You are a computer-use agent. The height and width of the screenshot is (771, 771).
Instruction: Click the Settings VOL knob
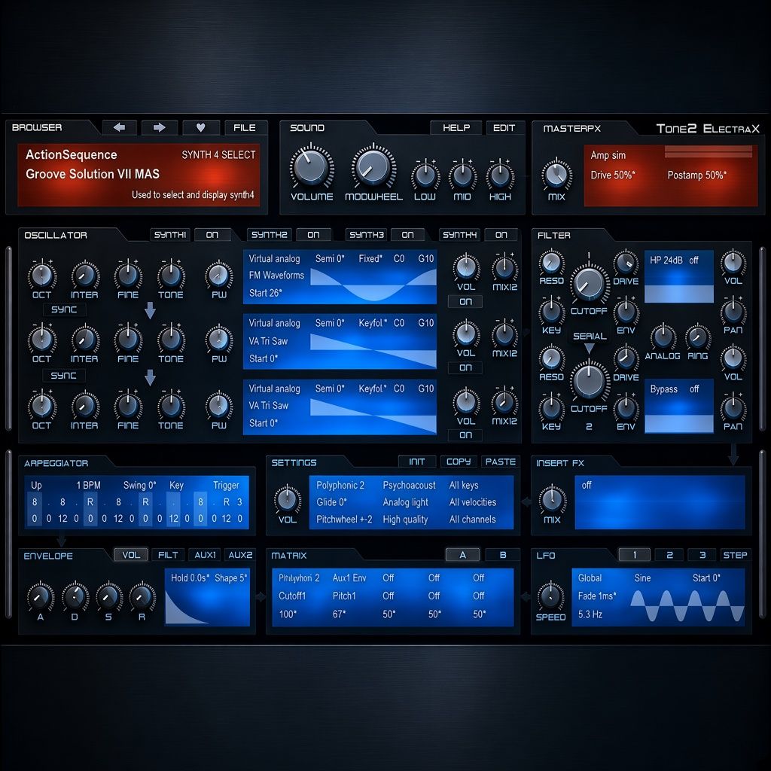287,500
